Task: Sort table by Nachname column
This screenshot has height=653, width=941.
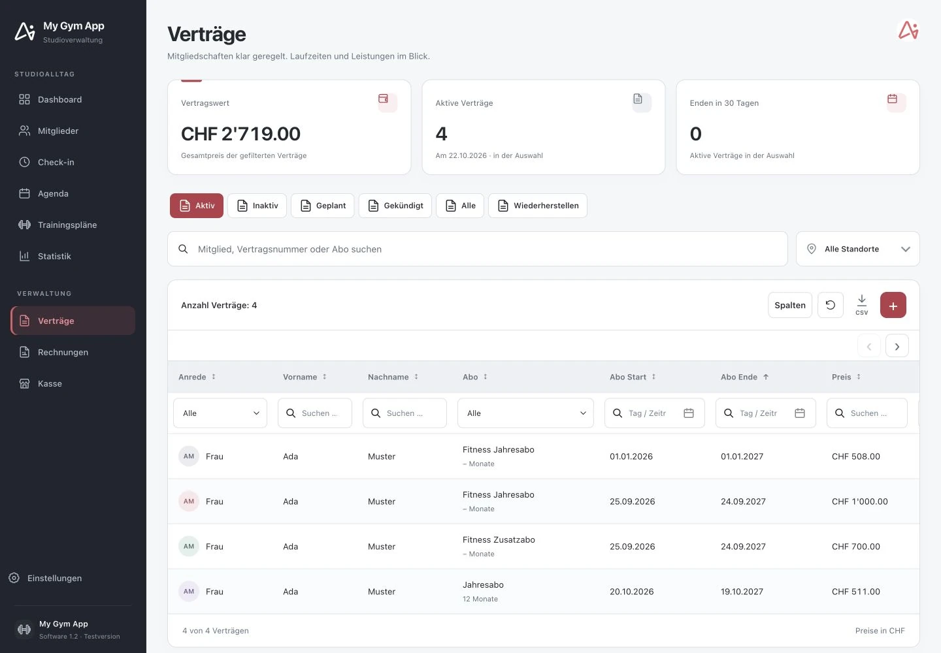Action: pyautogui.click(x=393, y=377)
